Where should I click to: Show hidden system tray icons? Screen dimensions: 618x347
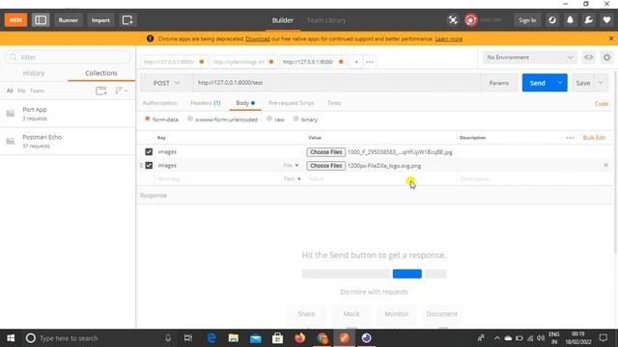point(496,338)
